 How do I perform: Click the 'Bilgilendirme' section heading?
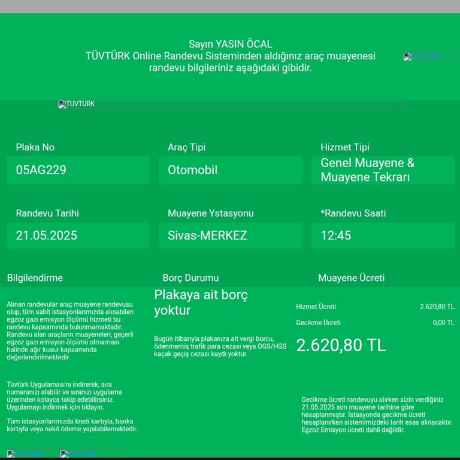[x=35, y=278]
